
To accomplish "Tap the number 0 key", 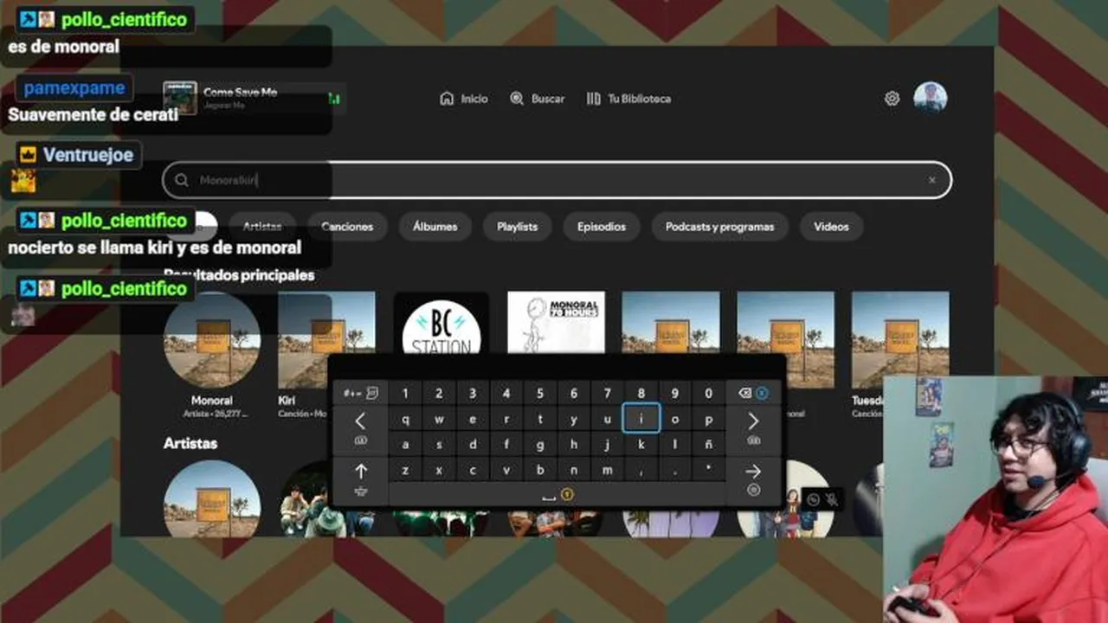I will point(709,394).
